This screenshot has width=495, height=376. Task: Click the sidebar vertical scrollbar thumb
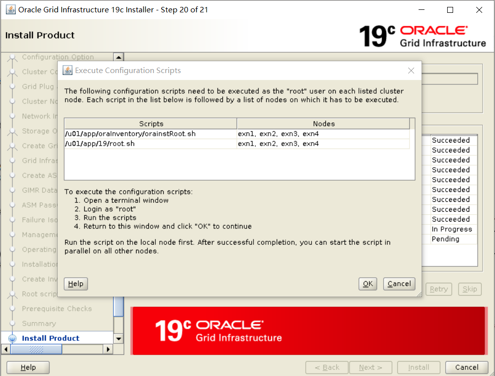(x=119, y=306)
